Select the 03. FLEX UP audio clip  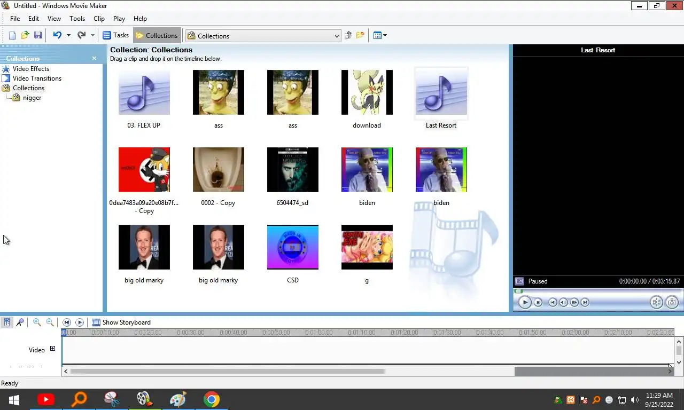tap(144, 92)
